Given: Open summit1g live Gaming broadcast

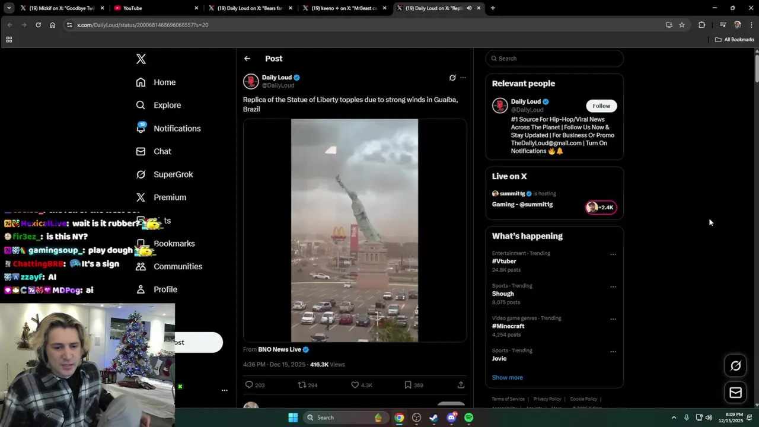Looking at the screenshot, I should (522, 204).
